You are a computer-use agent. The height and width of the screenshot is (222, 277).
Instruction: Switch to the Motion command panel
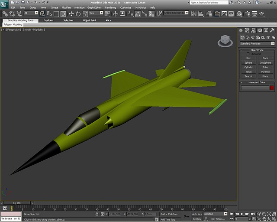[260, 30]
